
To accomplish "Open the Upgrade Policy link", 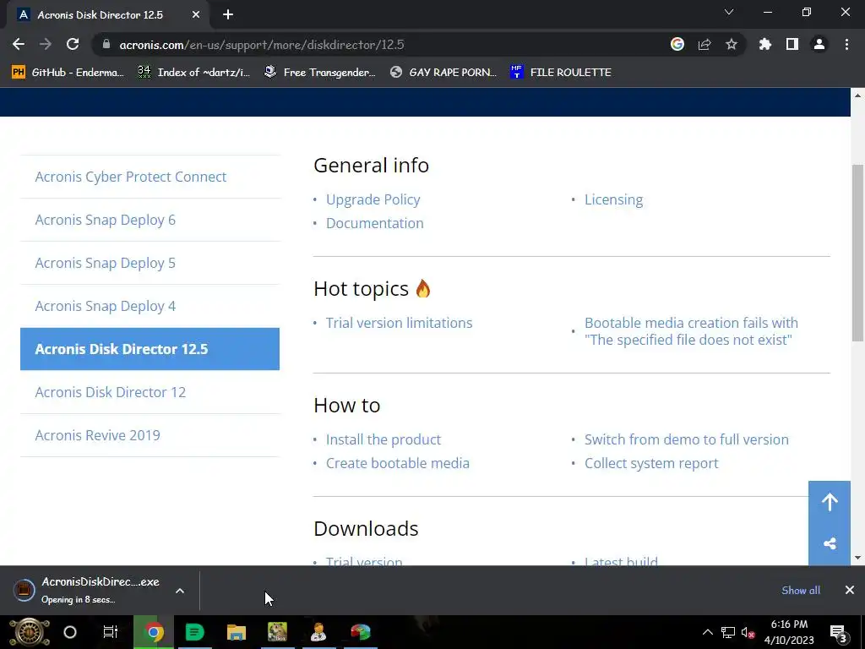I will (373, 199).
